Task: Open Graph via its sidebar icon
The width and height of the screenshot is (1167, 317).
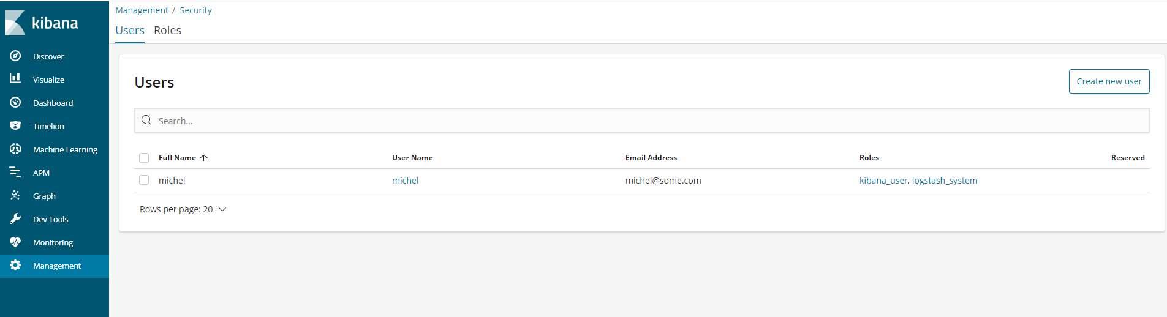Action: pos(15,196)
